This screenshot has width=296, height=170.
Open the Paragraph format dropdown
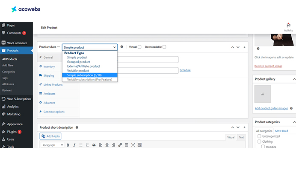coord(53,145)
